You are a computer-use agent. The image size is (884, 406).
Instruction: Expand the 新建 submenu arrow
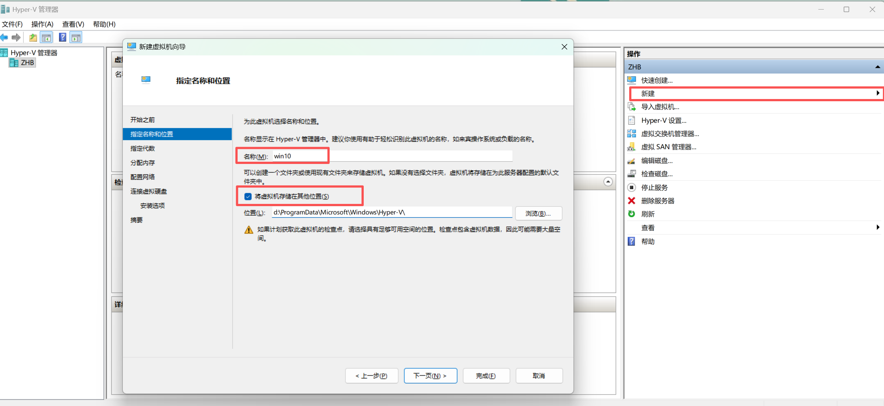877,94
